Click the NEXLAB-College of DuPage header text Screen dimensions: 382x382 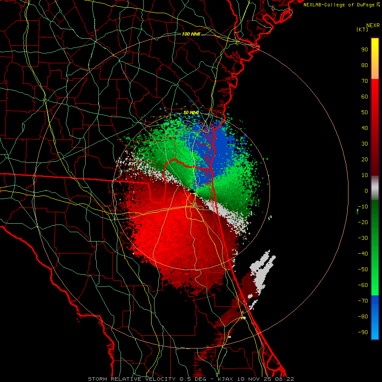point(342,5)
